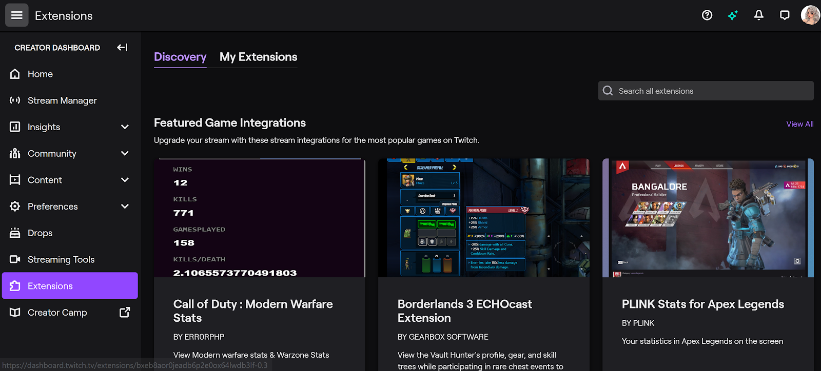821x371 pixels.
Task: Click the Call of Duty stats thumbnail
Action: pos(260,218)
